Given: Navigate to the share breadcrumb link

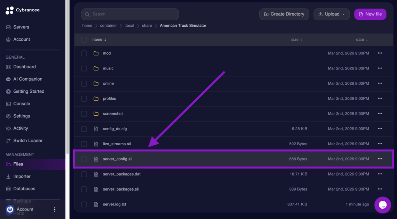Looking at the screenshot, I should point(147,26).
